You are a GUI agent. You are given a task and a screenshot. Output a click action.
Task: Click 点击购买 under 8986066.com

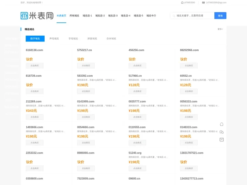[86, 168]
